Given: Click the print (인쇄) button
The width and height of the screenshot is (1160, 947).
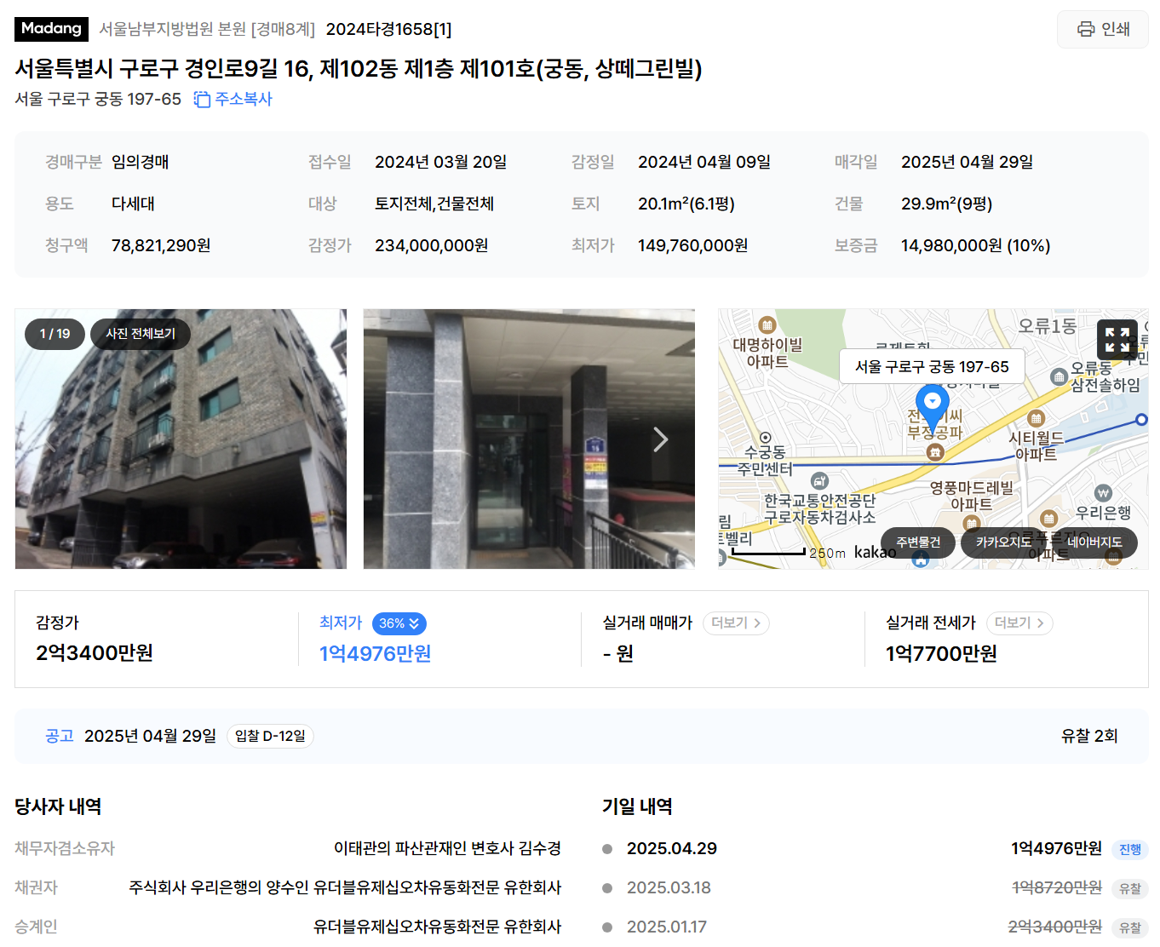Looking at the screenshot, I should [x=1102, y=29].
